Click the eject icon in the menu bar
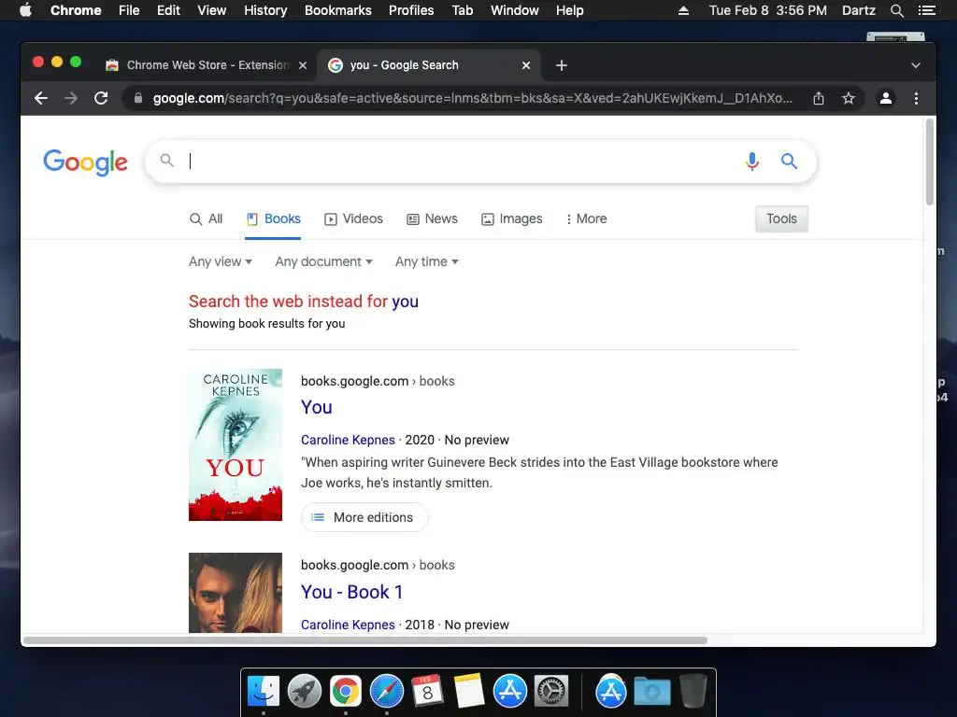Screen dimensions: 957x717 683,10
